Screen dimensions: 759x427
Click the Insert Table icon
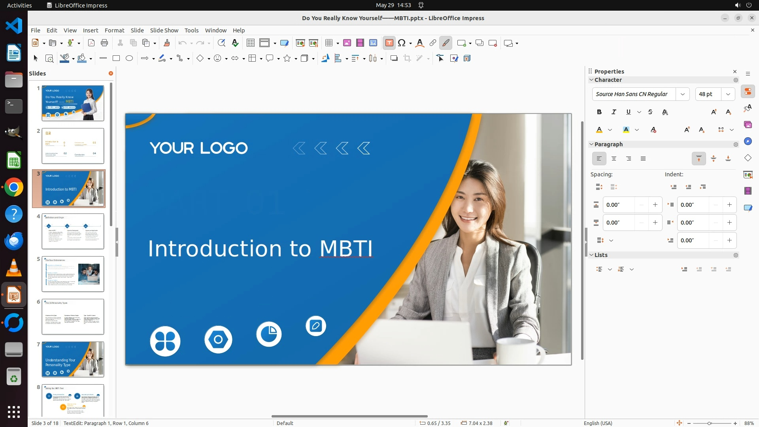click(x=329, y=43)
